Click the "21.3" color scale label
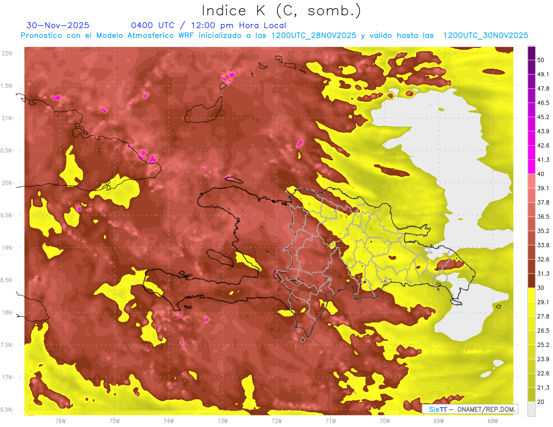The image size is (553, 427). [543, 387]
